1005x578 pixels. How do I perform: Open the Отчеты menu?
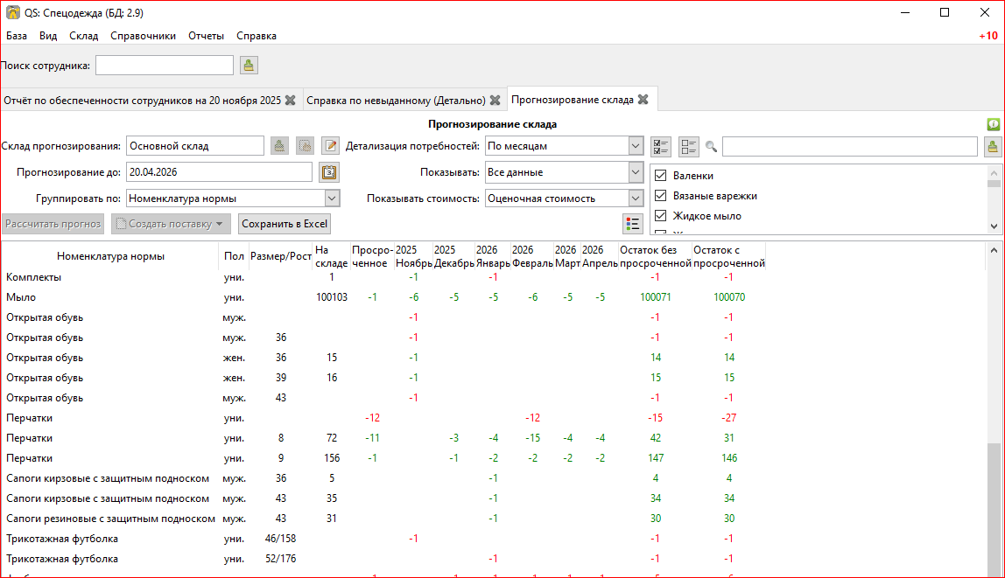206,36
